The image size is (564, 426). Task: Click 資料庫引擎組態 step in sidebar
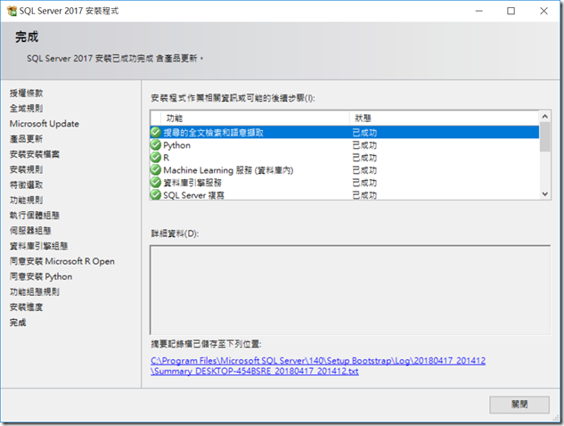click(39, 246)
